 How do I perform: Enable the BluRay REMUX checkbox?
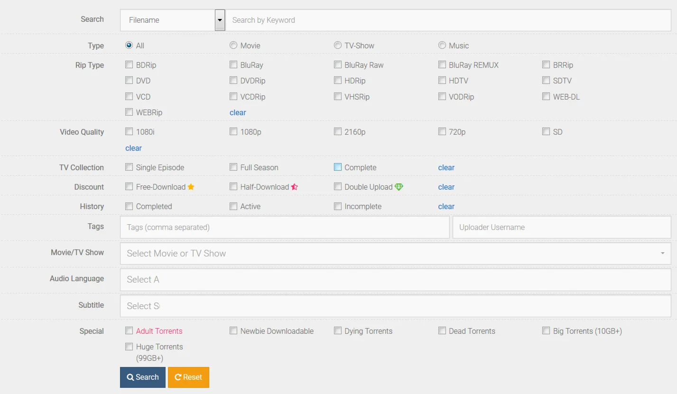(x=442, y=65)
